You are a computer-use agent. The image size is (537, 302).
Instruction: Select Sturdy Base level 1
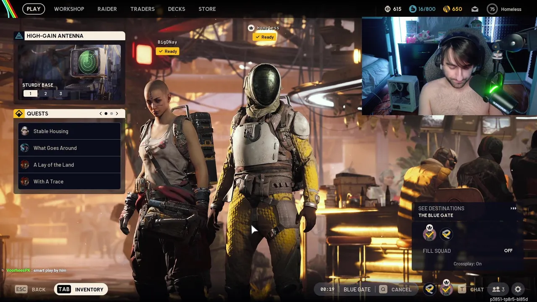30,94
